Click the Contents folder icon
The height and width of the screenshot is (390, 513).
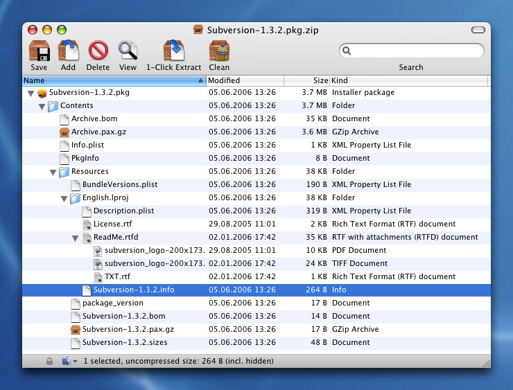pos(53,106)
